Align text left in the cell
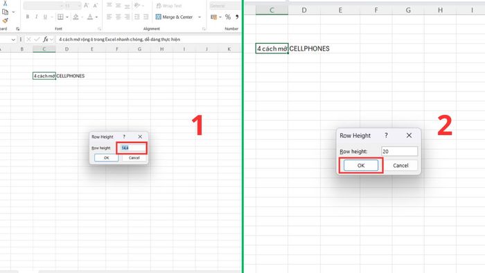 109,17
